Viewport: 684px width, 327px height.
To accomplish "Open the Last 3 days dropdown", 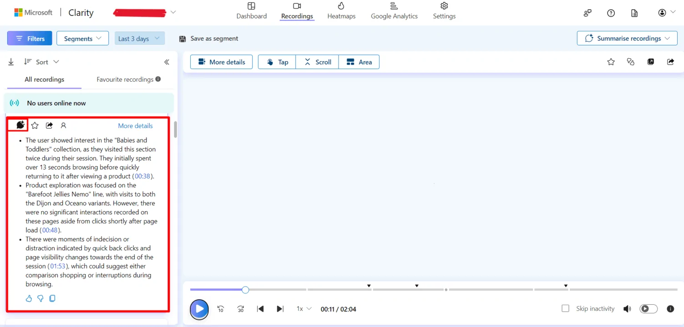I will click(139, 39).
